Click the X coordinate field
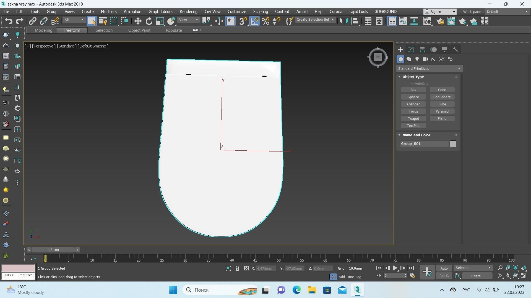Screen dimensions: 531x298 pos(266,268)
